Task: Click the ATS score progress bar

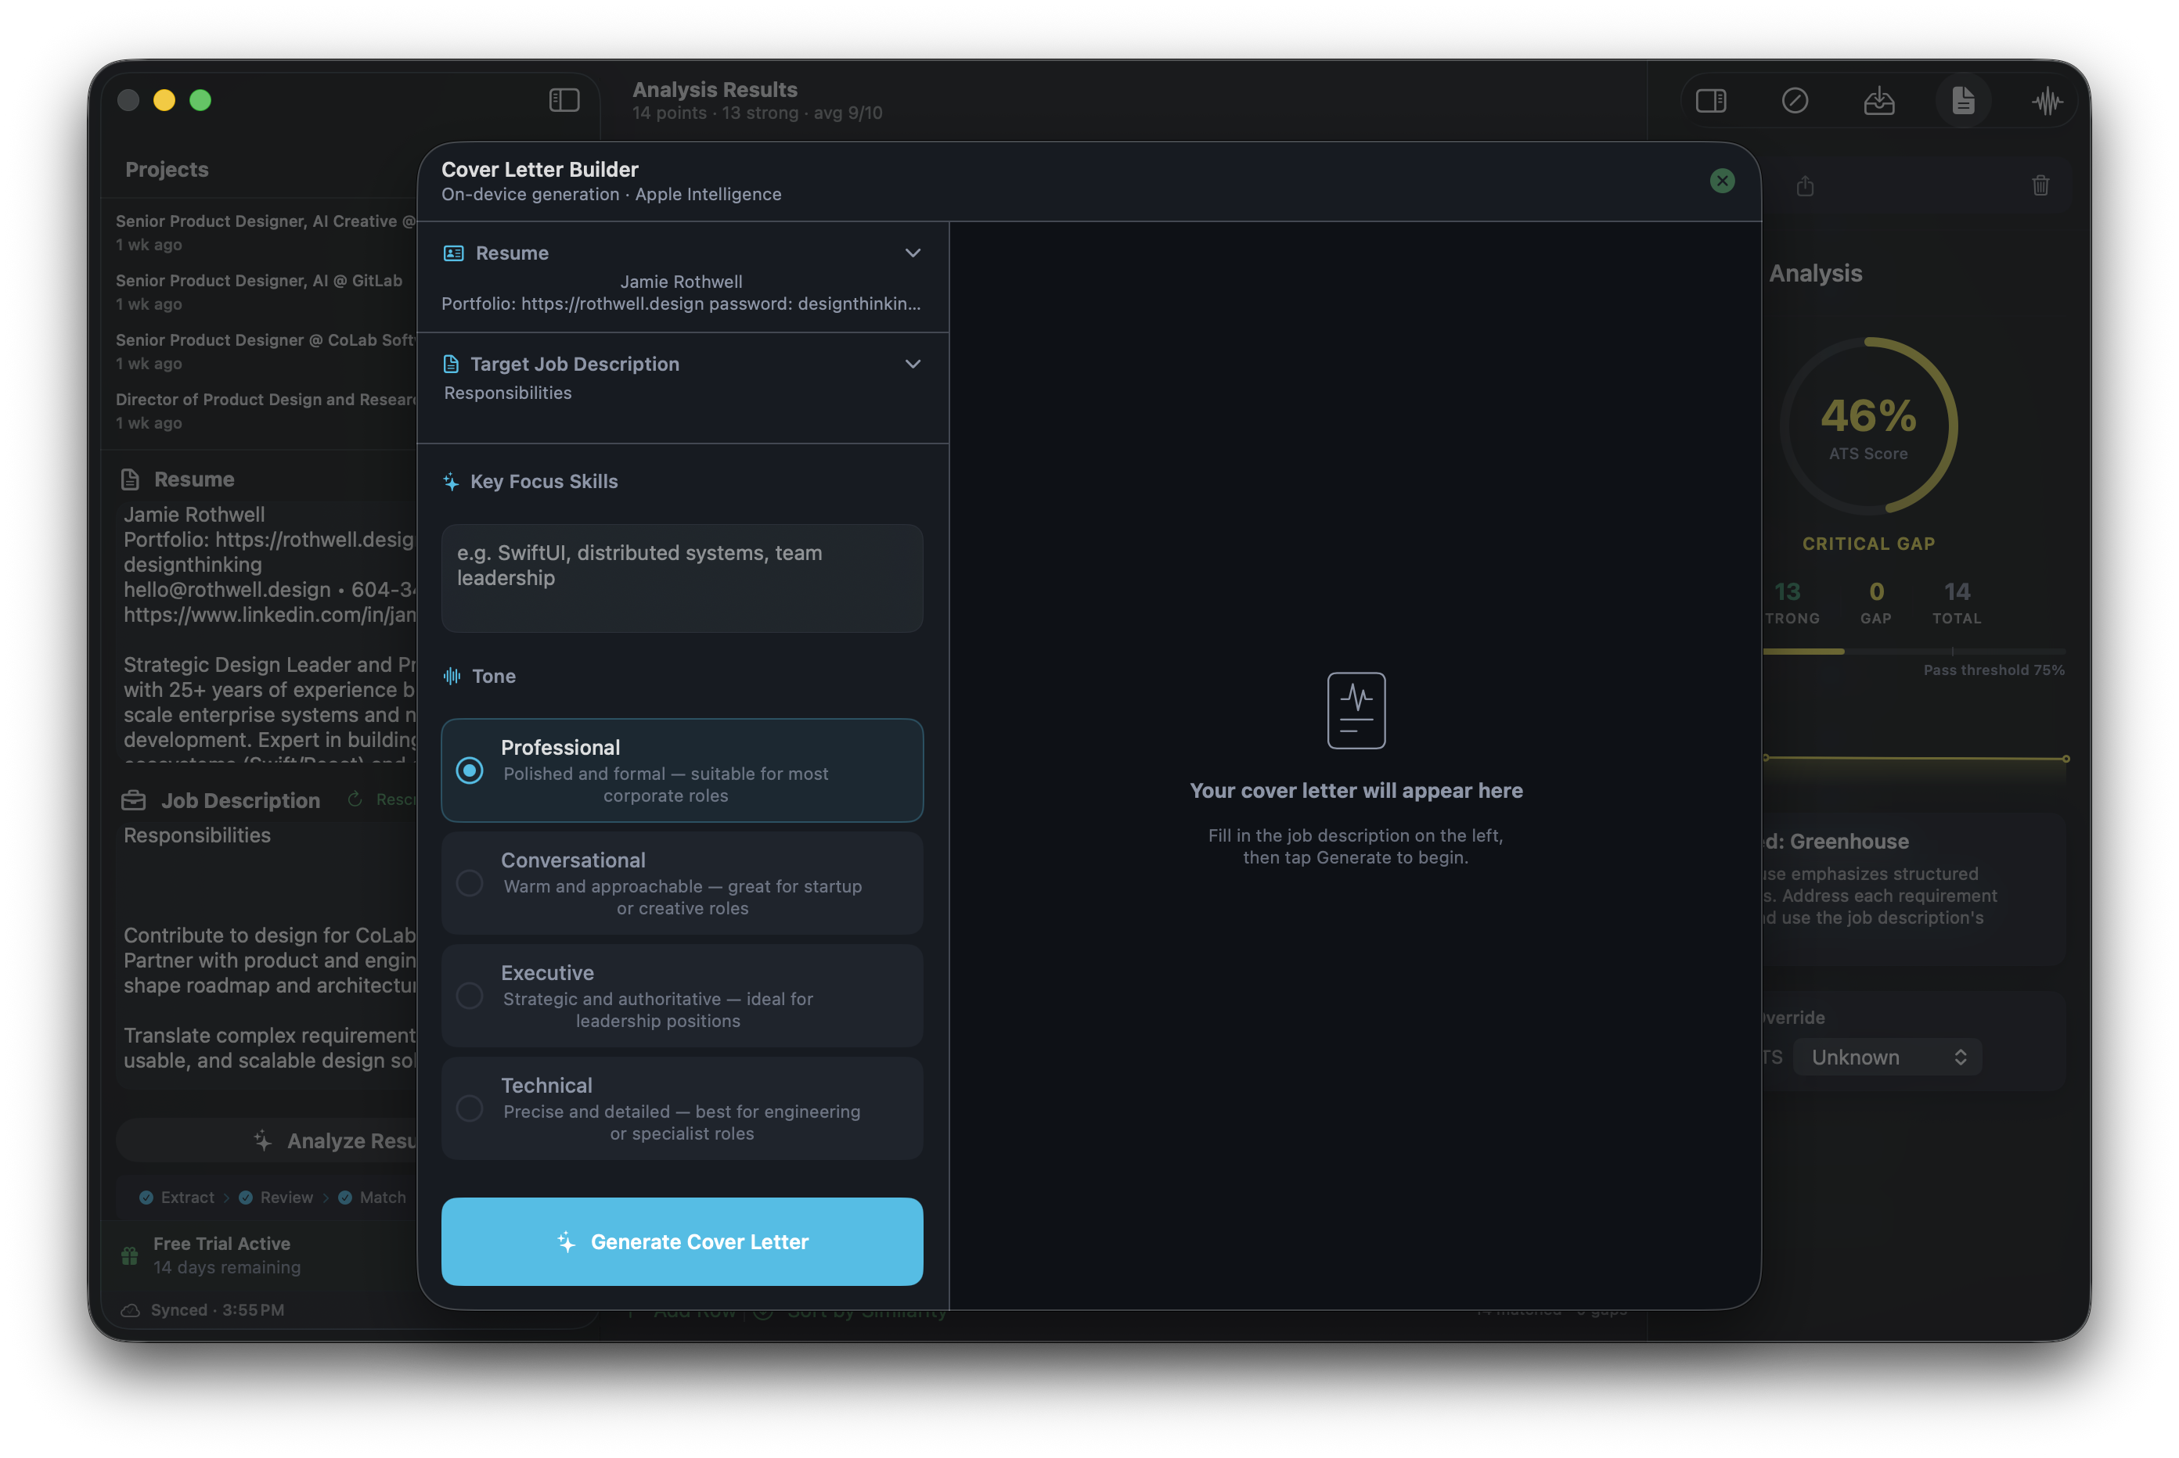Action: (x=1914, y=652)
